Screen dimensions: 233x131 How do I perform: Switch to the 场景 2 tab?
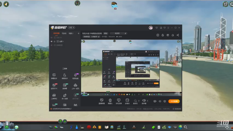(71, 33)
